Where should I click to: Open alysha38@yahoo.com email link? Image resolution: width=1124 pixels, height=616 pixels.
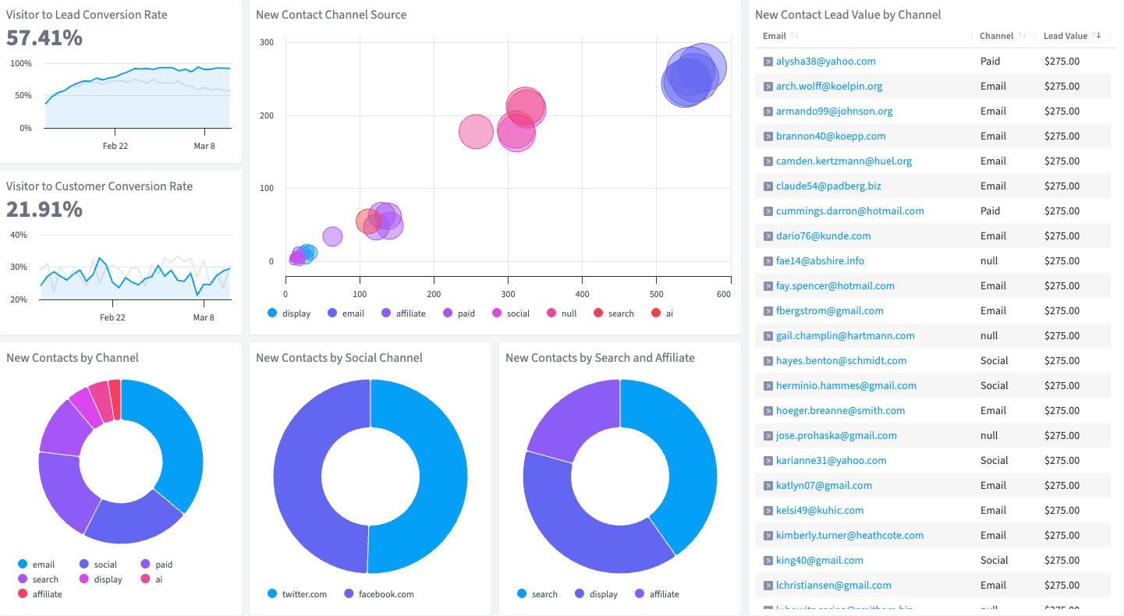click(825, 61)
